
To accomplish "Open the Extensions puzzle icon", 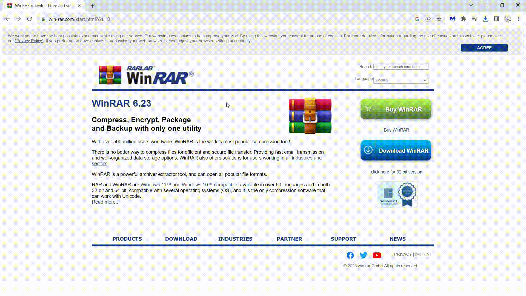I will click(464, 19).
